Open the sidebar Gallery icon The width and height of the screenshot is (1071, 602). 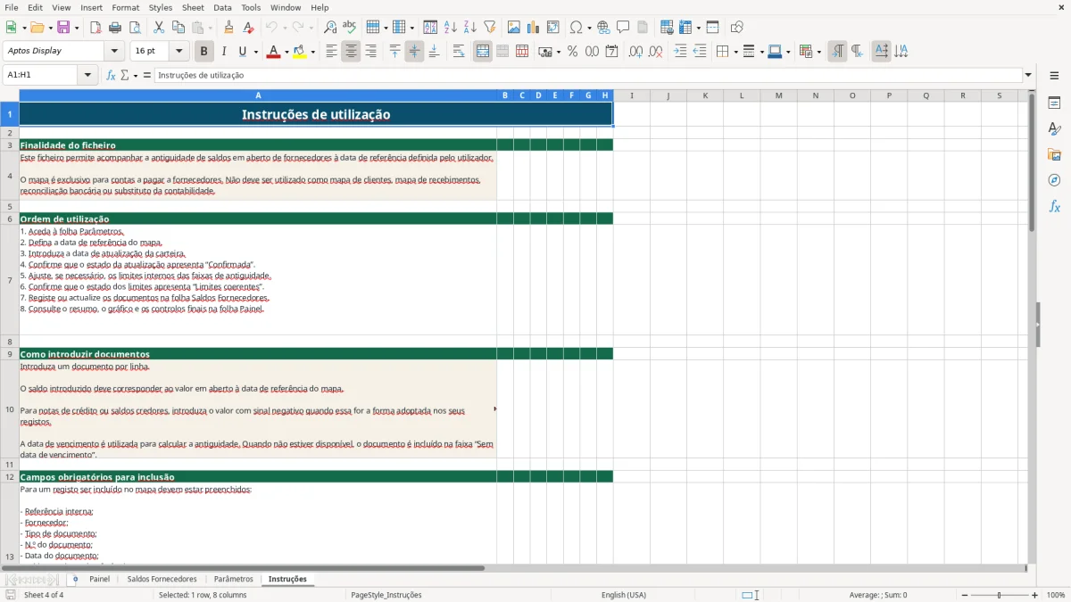[x=1054, y=154]
